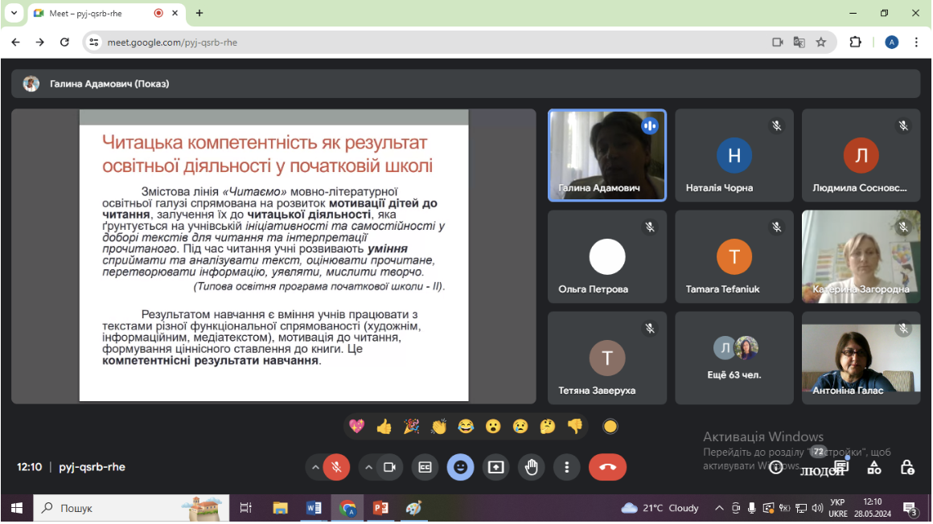Pick the yellow skin tone swatch

610,427
